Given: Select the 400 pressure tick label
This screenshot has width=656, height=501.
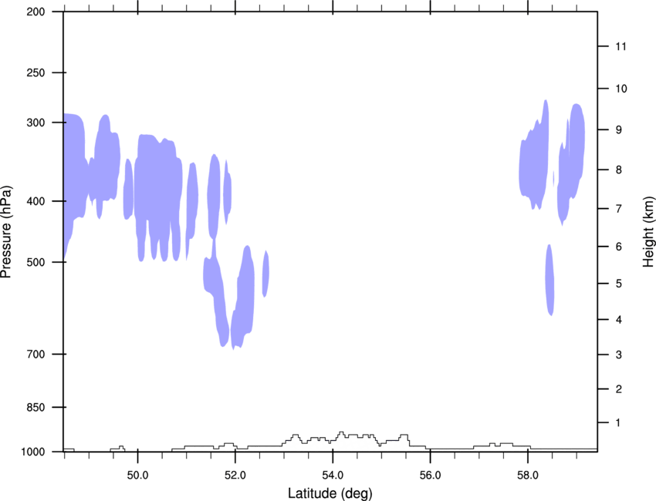Looking at the screenshot, I should coord(36,201).
